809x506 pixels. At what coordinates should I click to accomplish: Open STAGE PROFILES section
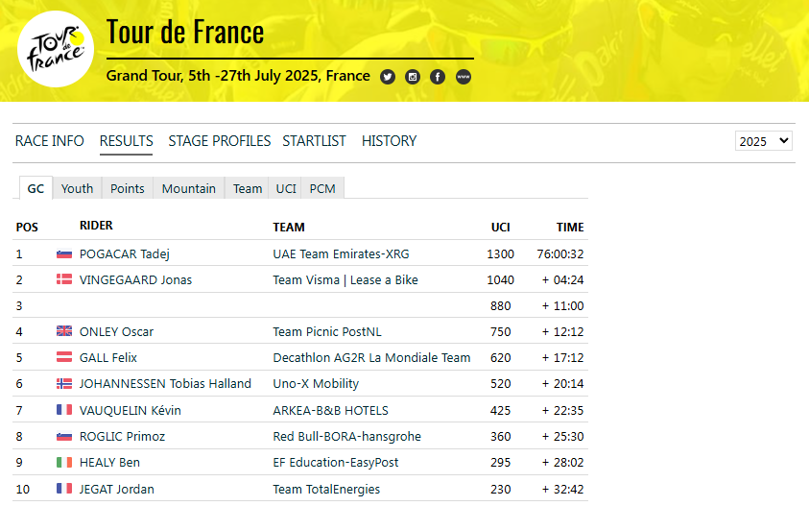click(219, 141)
